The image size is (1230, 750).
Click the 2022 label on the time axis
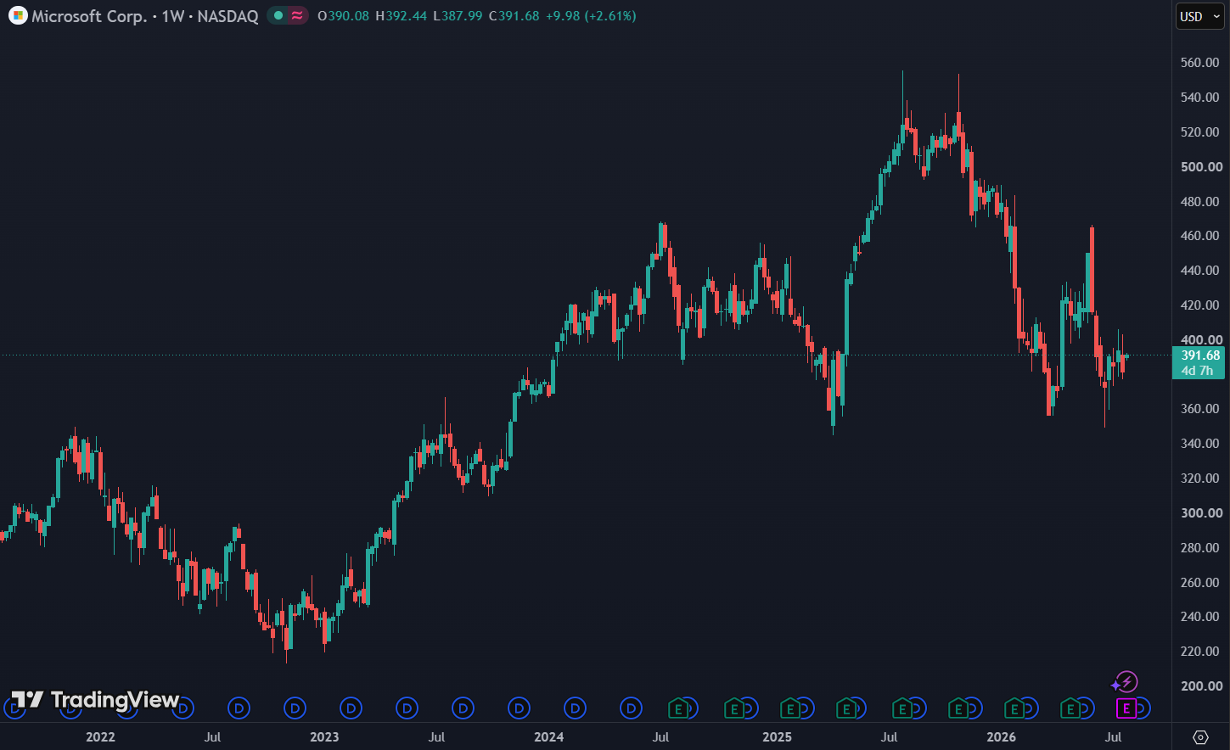[100, 737]
